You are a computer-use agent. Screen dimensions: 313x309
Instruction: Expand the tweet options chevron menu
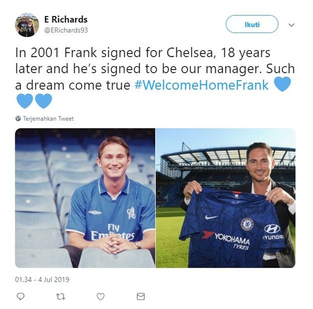click(x=292, y=25)
